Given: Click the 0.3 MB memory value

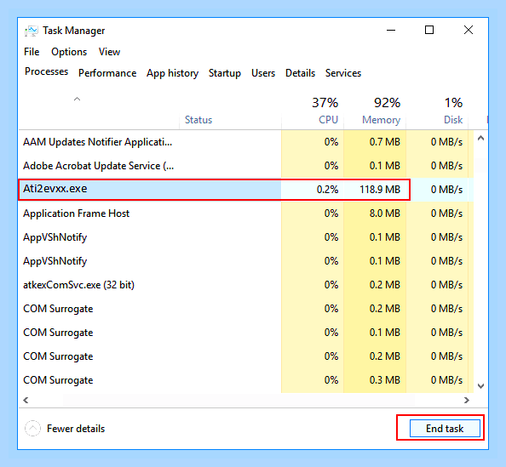Looking at the screenshot, I should 385,380.
